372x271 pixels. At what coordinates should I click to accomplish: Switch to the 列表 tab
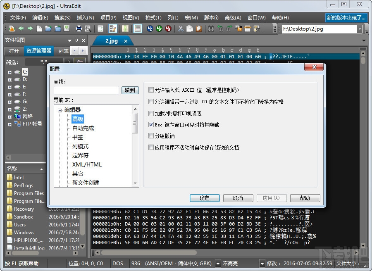tap(64, 51)
